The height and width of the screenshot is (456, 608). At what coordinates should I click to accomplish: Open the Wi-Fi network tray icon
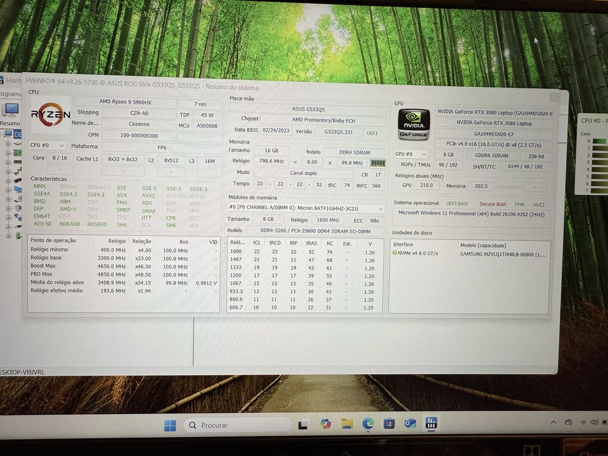tap(583, 423)
